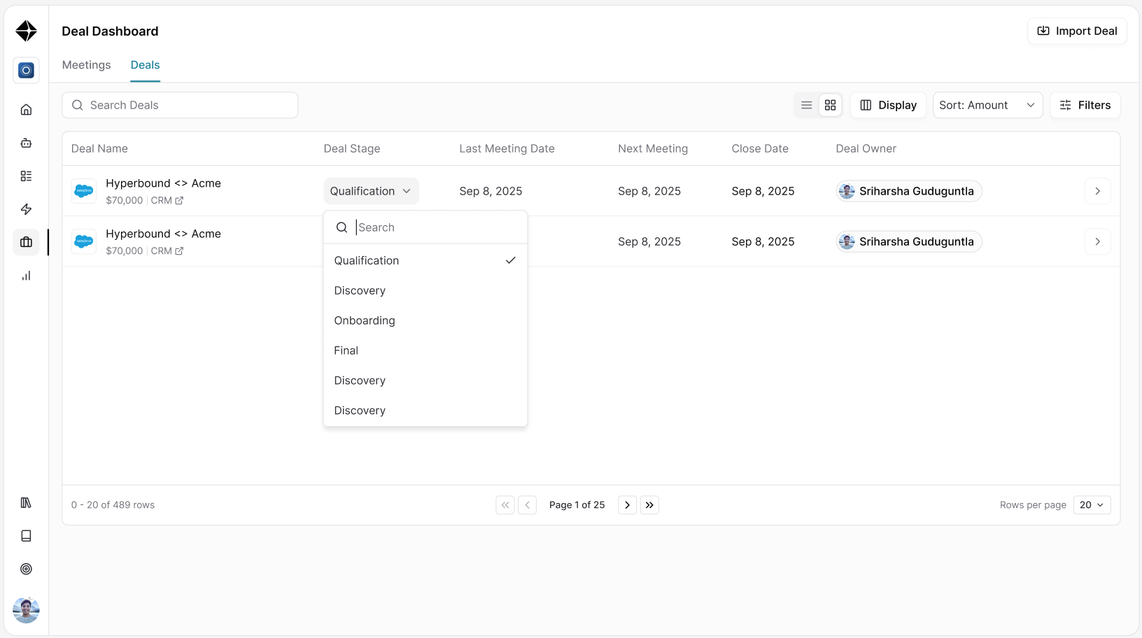Select the bar chart analytics icon
1142x638 pixels.
click(x=26, y=276)
